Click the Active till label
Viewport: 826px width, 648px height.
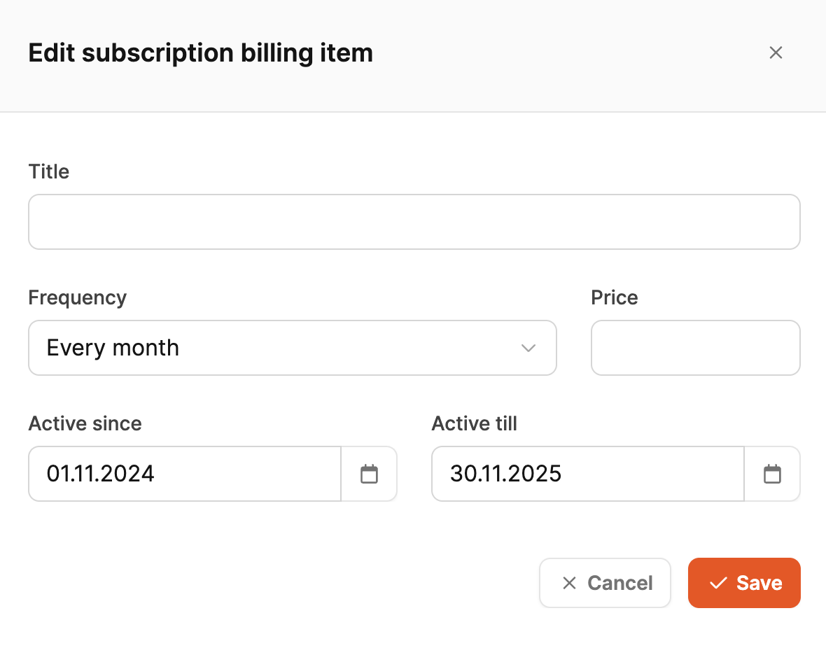click(x=475, y=423)
